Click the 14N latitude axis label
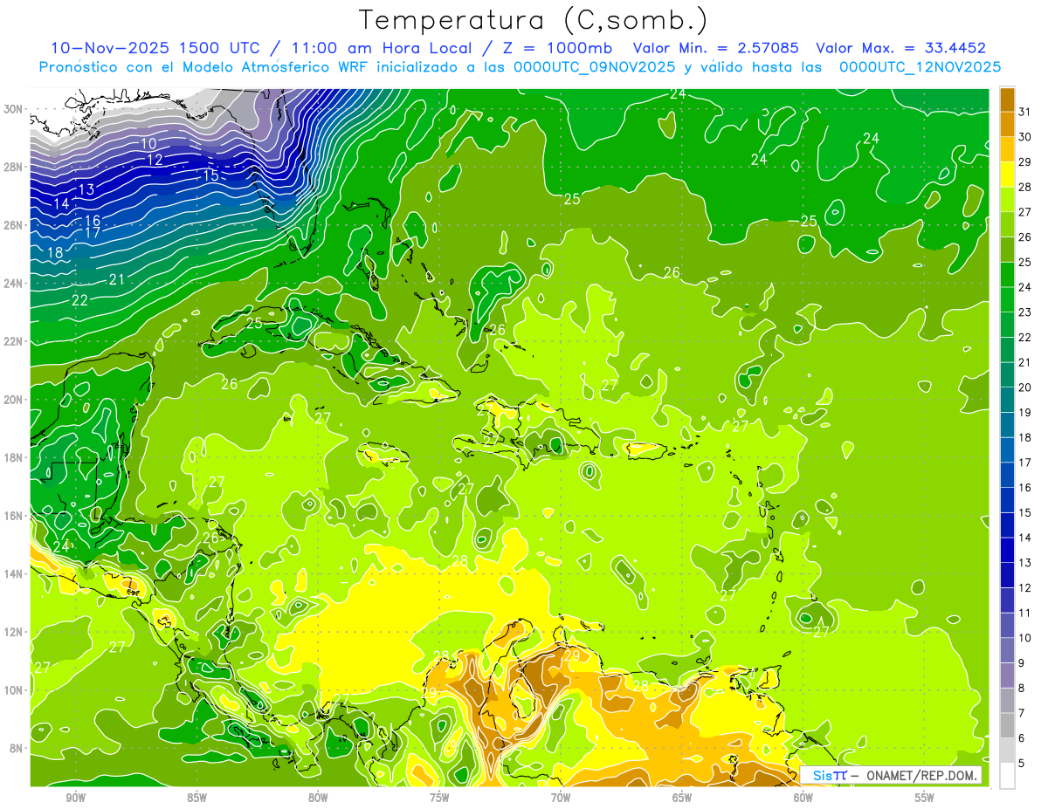Image resolution: width=1048 pixels, height=809 pixels. tap(13, 574)
